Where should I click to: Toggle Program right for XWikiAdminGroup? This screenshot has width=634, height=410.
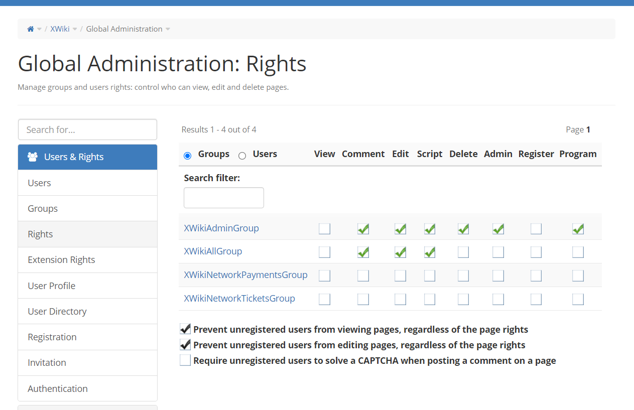coord(578,229)
